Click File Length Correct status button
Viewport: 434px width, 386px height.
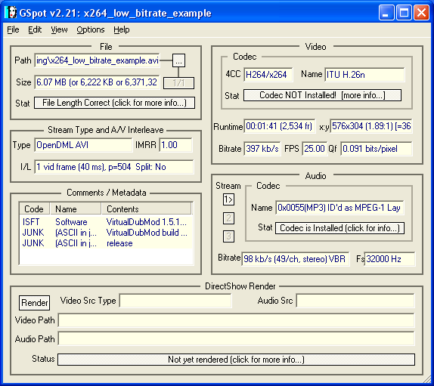(114, 103)
